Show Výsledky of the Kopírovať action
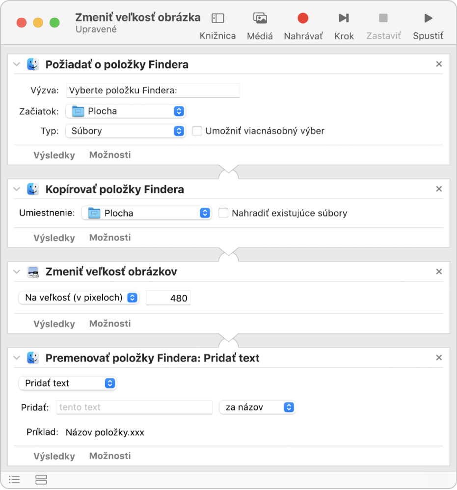Viewport: 457px width, 490px height. 54,238
